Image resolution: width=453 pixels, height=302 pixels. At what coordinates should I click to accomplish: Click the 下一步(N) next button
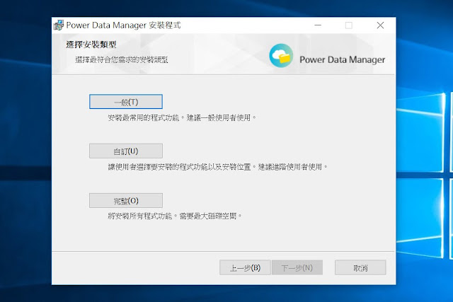coord(297,267)
